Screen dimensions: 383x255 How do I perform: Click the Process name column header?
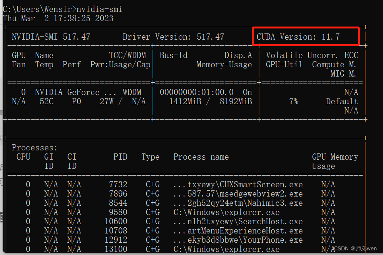[x=201, y=157]
